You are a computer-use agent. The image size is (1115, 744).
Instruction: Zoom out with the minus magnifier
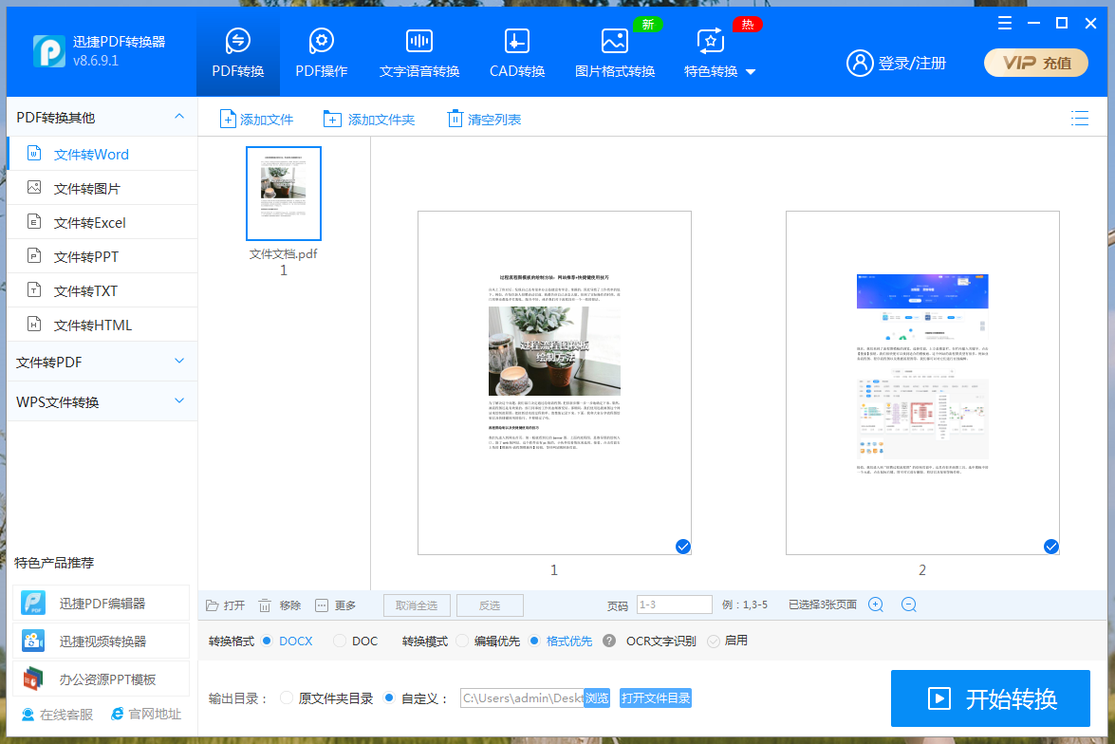(x=909, y=604)
